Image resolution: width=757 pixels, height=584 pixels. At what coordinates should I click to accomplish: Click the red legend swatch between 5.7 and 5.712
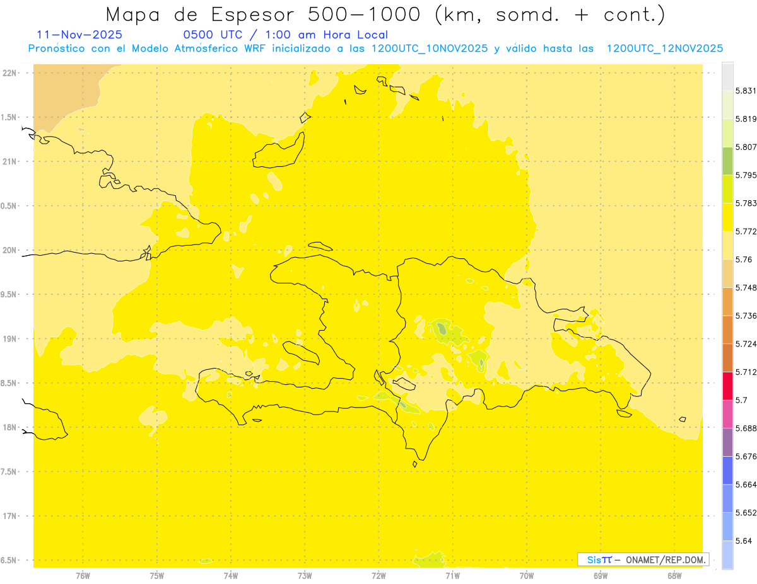click(727, 386)
